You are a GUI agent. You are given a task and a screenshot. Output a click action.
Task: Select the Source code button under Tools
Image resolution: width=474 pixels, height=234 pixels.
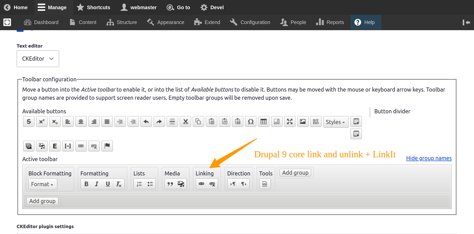(265, 184)
